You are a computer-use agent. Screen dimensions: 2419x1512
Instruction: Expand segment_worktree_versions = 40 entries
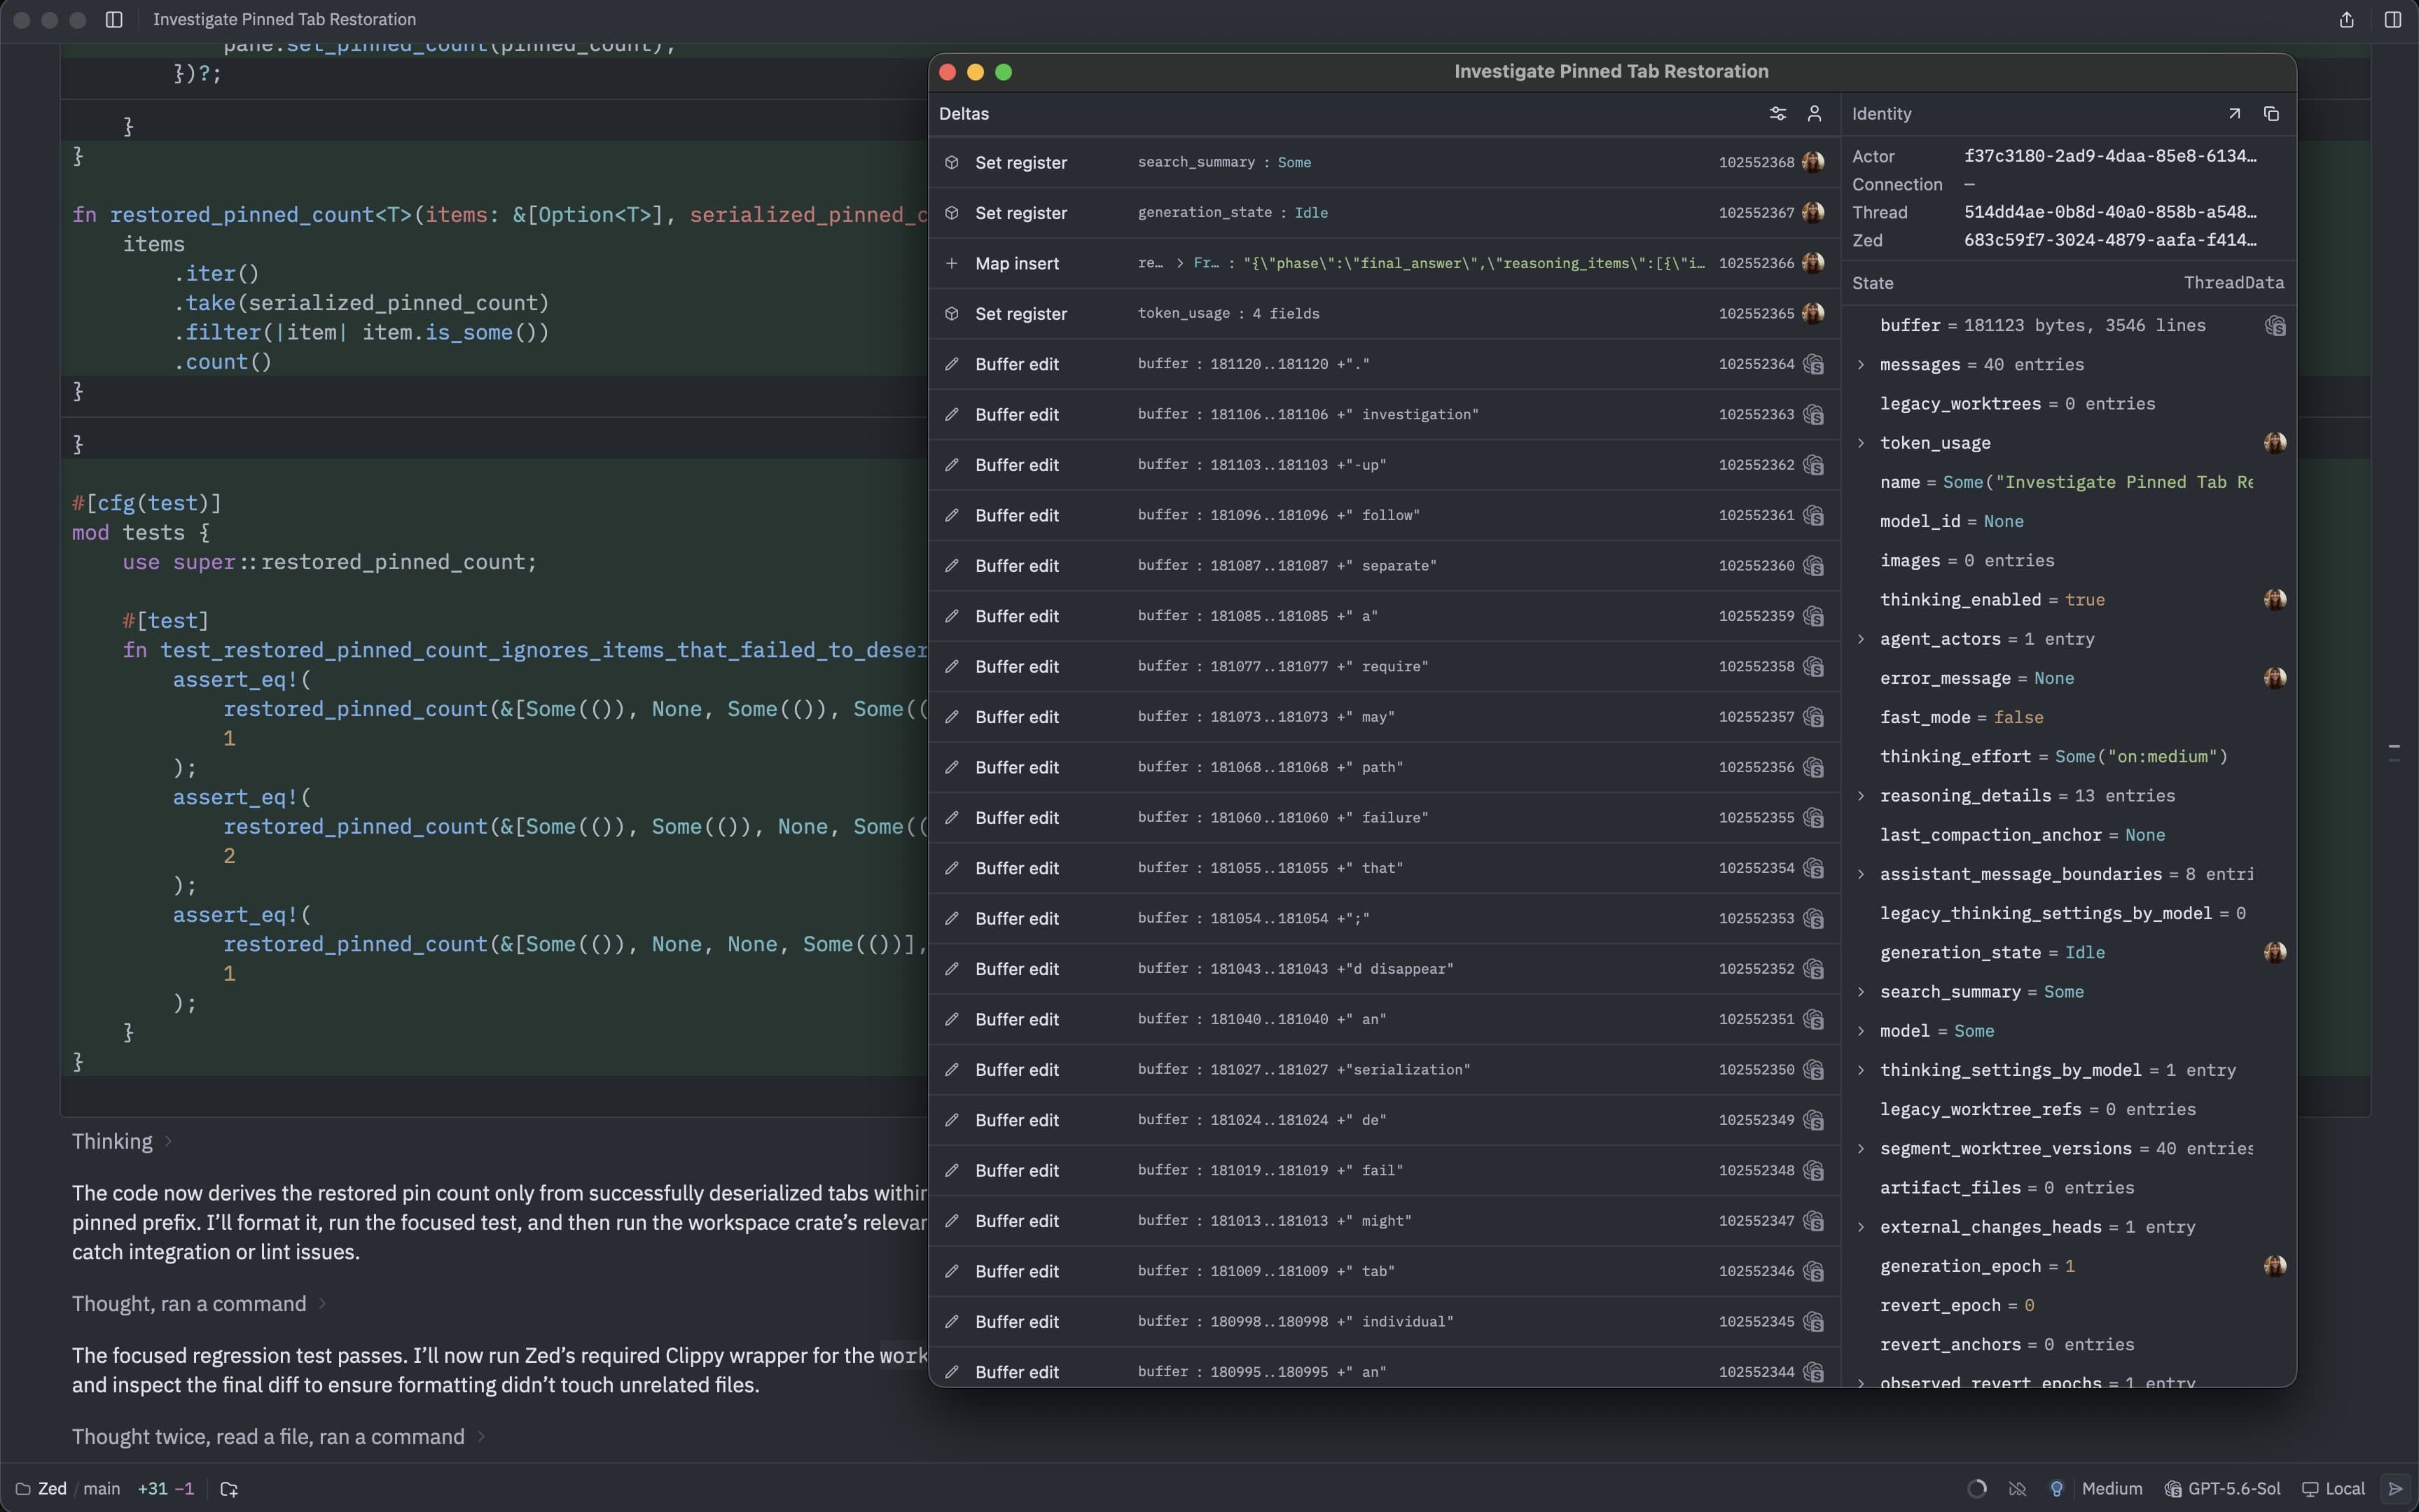(1861, 1149)
